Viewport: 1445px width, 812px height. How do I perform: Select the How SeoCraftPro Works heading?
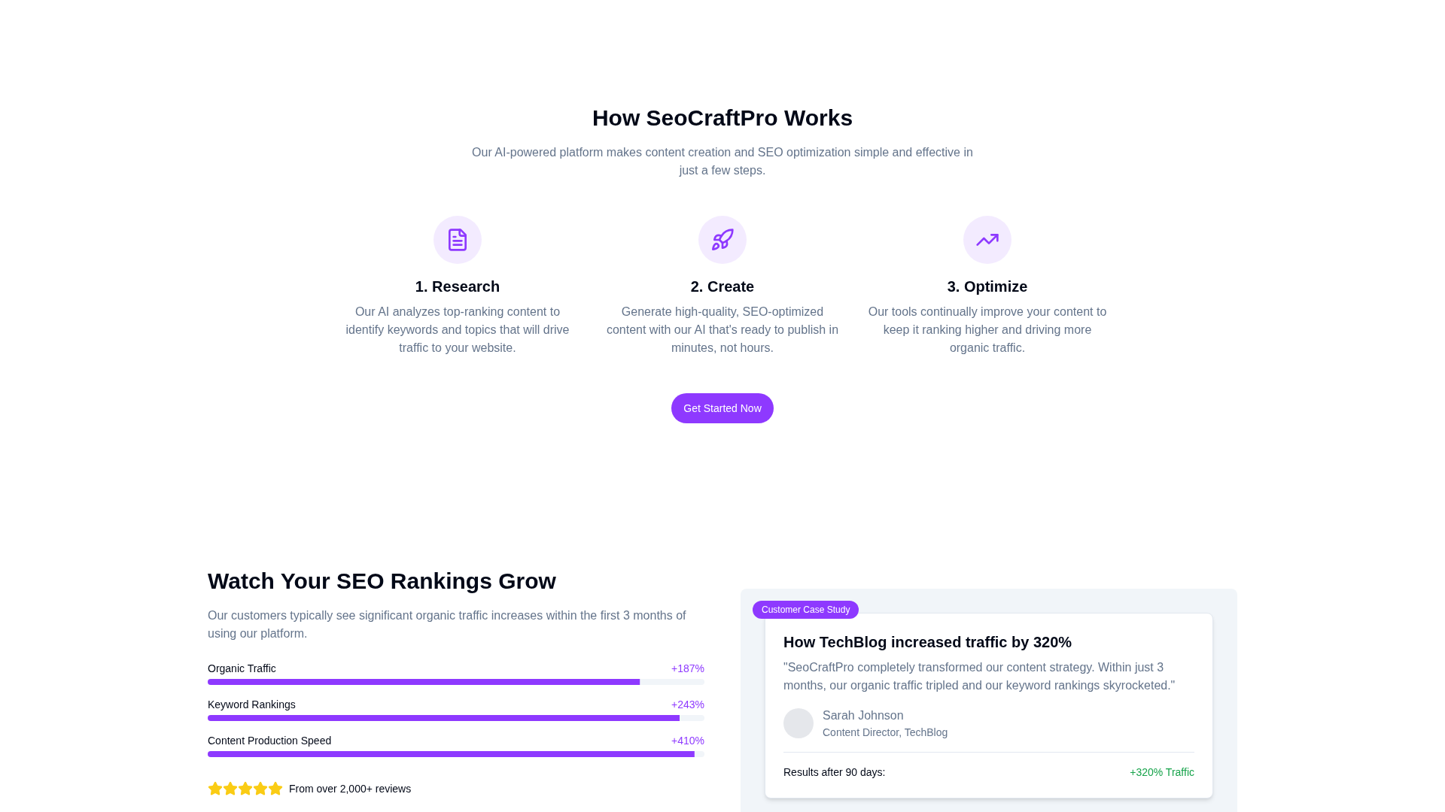(722, 117)
